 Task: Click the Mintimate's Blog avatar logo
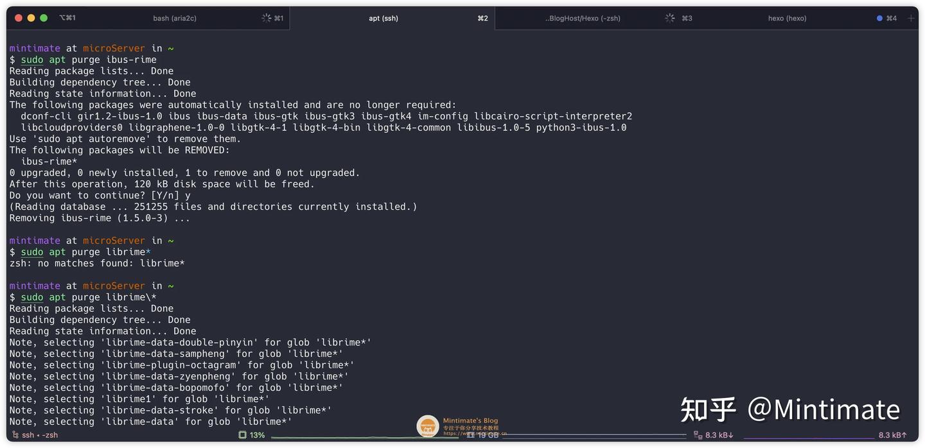(x=428, y=426)
